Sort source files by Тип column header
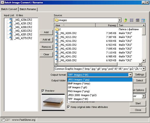The height and width of the screenshot is (123, 150). (x=130, y=25)
